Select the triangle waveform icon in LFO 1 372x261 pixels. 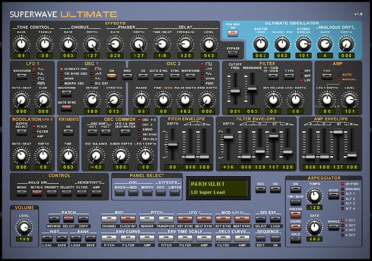pos(42,69)
